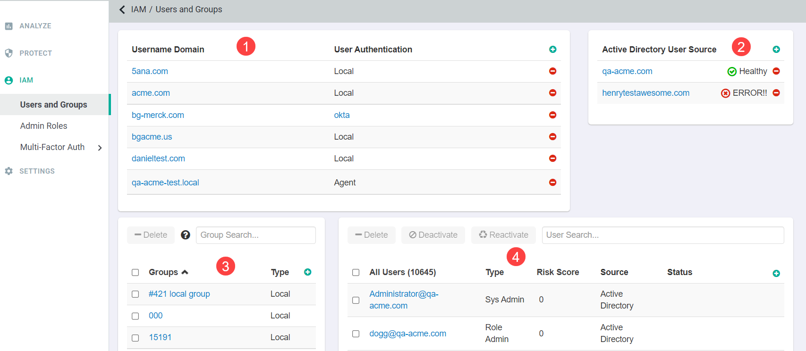Tick the dogg@qa-acme.com user checkbox
The width and height of the screenshot is (806, 351).
(356, 334)
